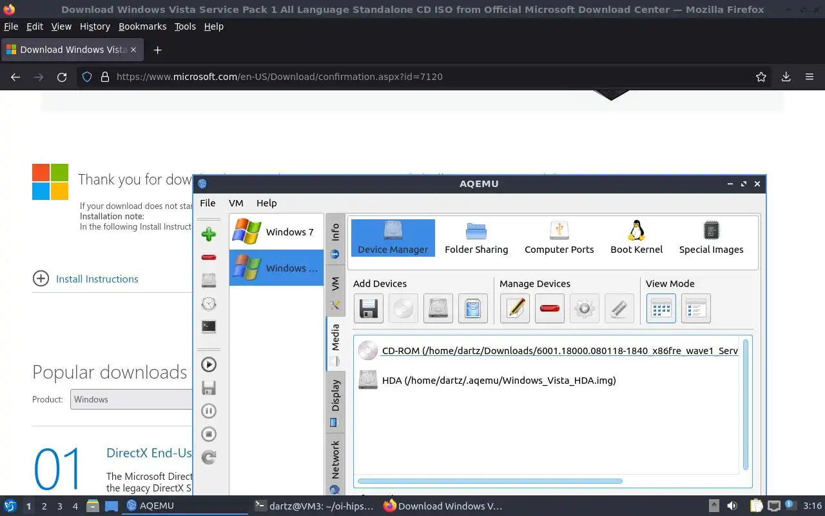Open Firefox History menu
This screenshot has width=825, height=516.
click(x=95, y=26)
